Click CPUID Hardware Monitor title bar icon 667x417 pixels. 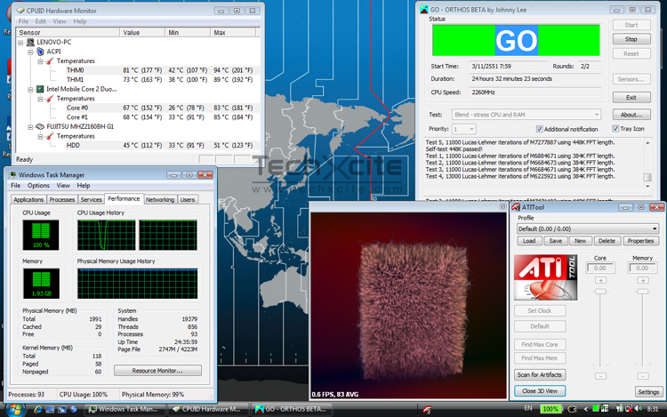pyautogui.click(x=20, y=10)
